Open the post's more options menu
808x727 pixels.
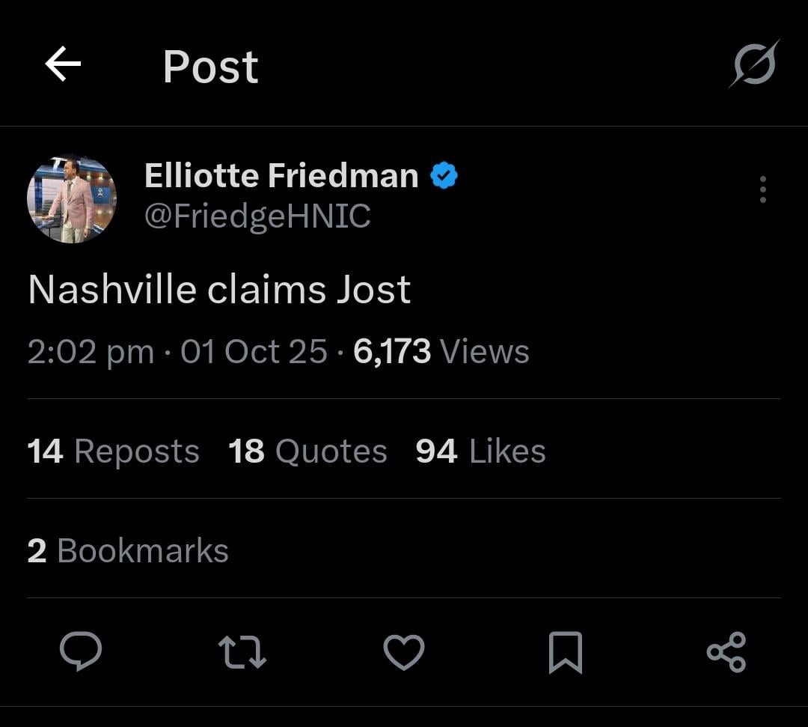pyautogui.click(x=762, y=191)
